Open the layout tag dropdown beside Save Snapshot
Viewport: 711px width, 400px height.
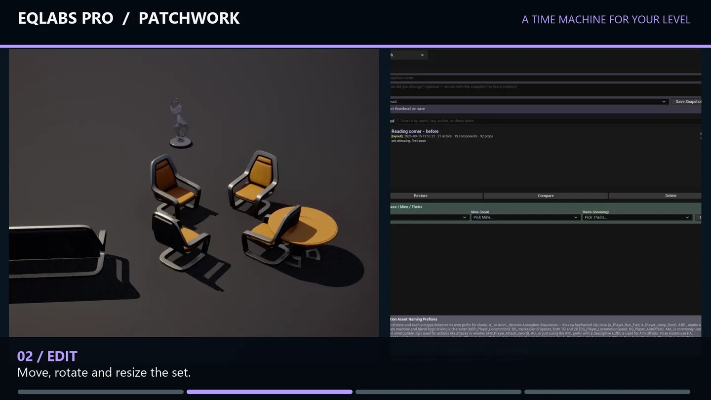pos(529,102)
